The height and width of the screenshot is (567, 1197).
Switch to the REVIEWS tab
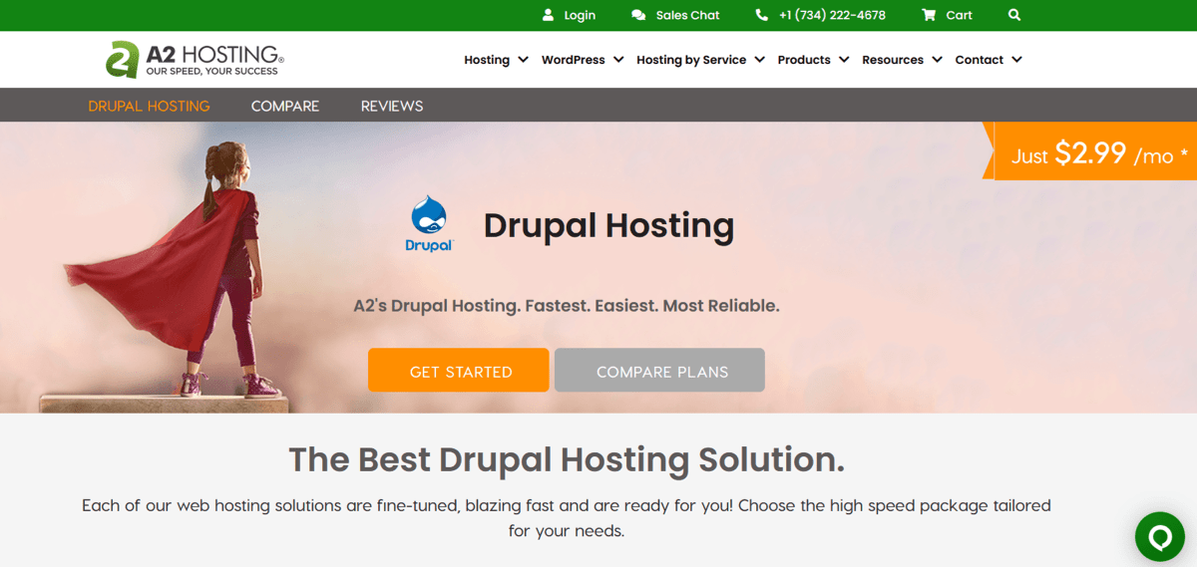point(392,106)
